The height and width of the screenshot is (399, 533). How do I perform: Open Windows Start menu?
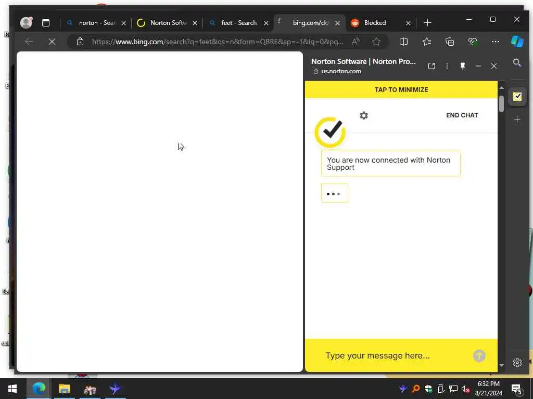[12, 389]
